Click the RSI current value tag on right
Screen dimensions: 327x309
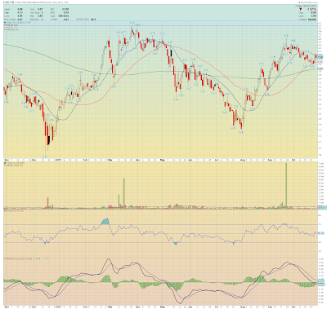[320, 233]
